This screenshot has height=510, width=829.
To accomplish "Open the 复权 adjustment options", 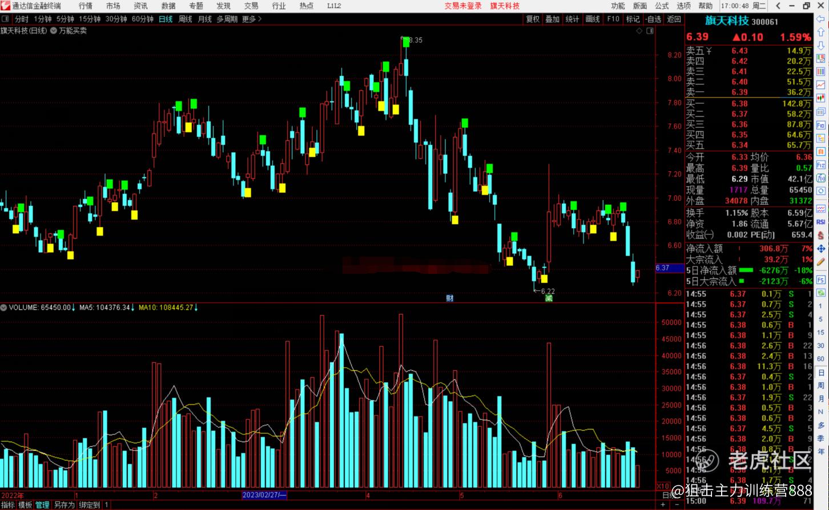I will 533,19.
